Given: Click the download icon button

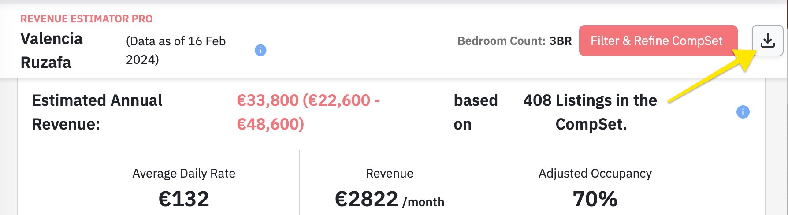Looking at the screenshot, I should click(767, 41).
